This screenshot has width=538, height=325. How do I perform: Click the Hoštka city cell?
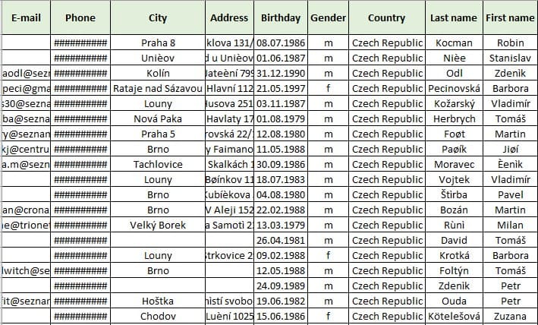(158, 301)
